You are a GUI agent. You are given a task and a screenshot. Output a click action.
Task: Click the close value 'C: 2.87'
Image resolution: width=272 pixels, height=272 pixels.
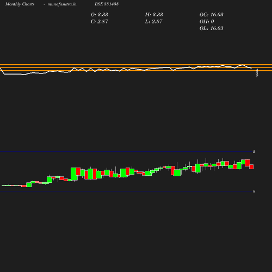tap(100, 22)
